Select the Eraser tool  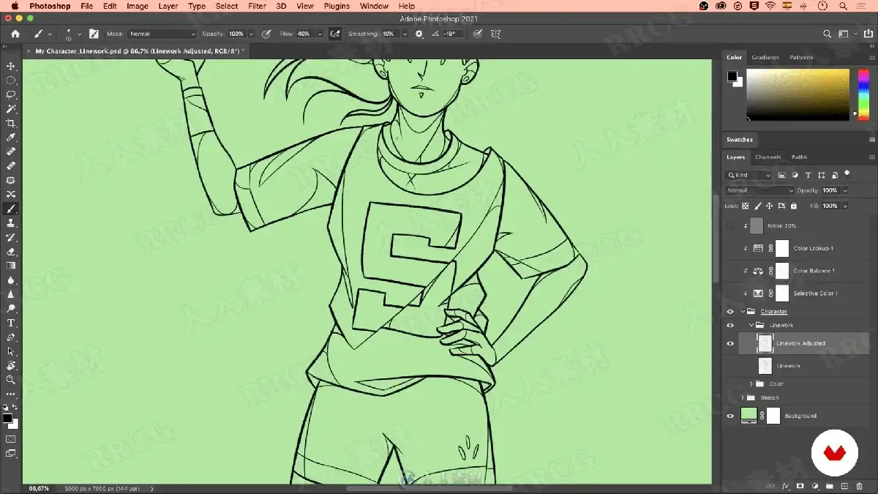pyautogui.click(x=11, y=252)
